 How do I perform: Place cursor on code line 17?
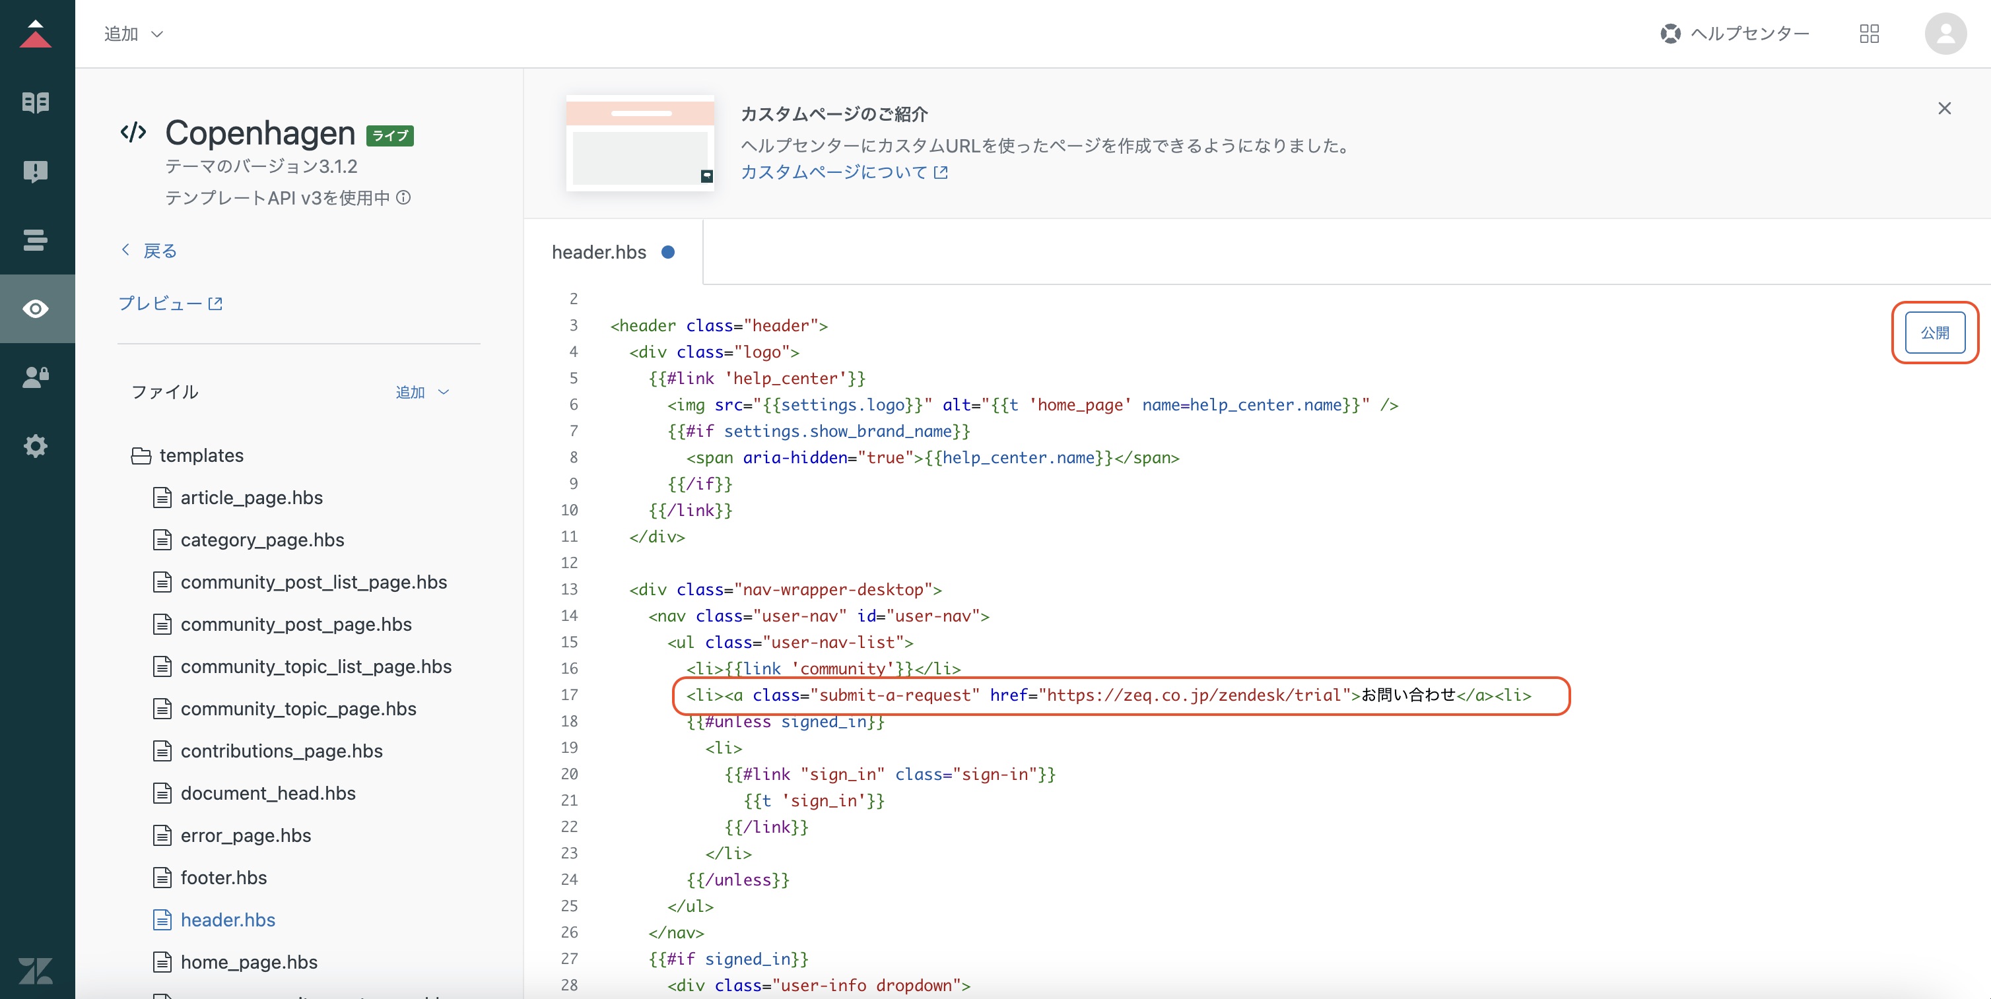tap(1108, 695)
